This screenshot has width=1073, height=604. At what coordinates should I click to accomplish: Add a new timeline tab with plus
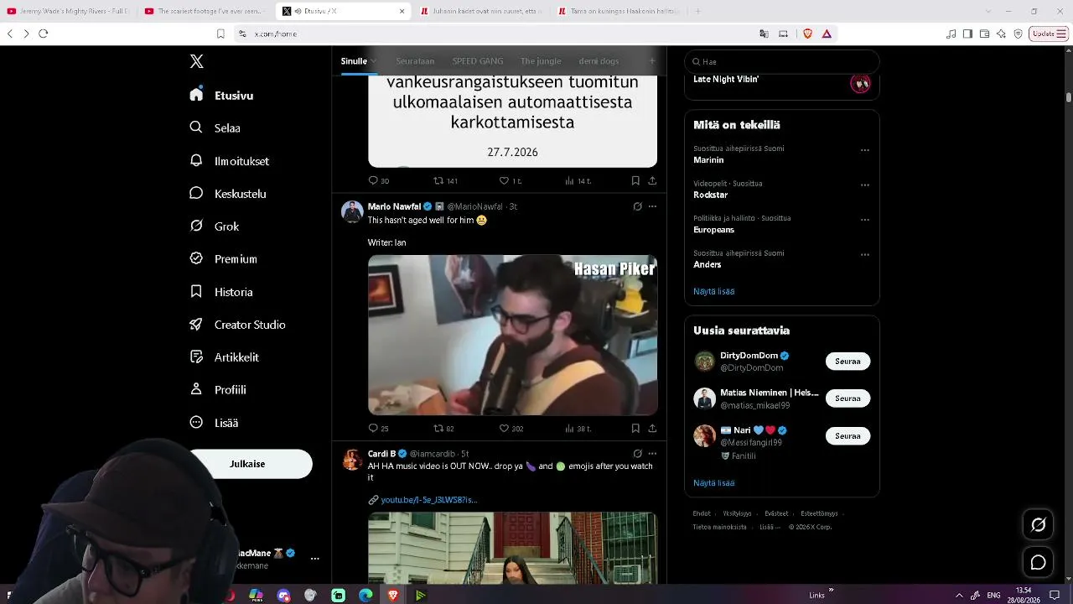point(652,61)
